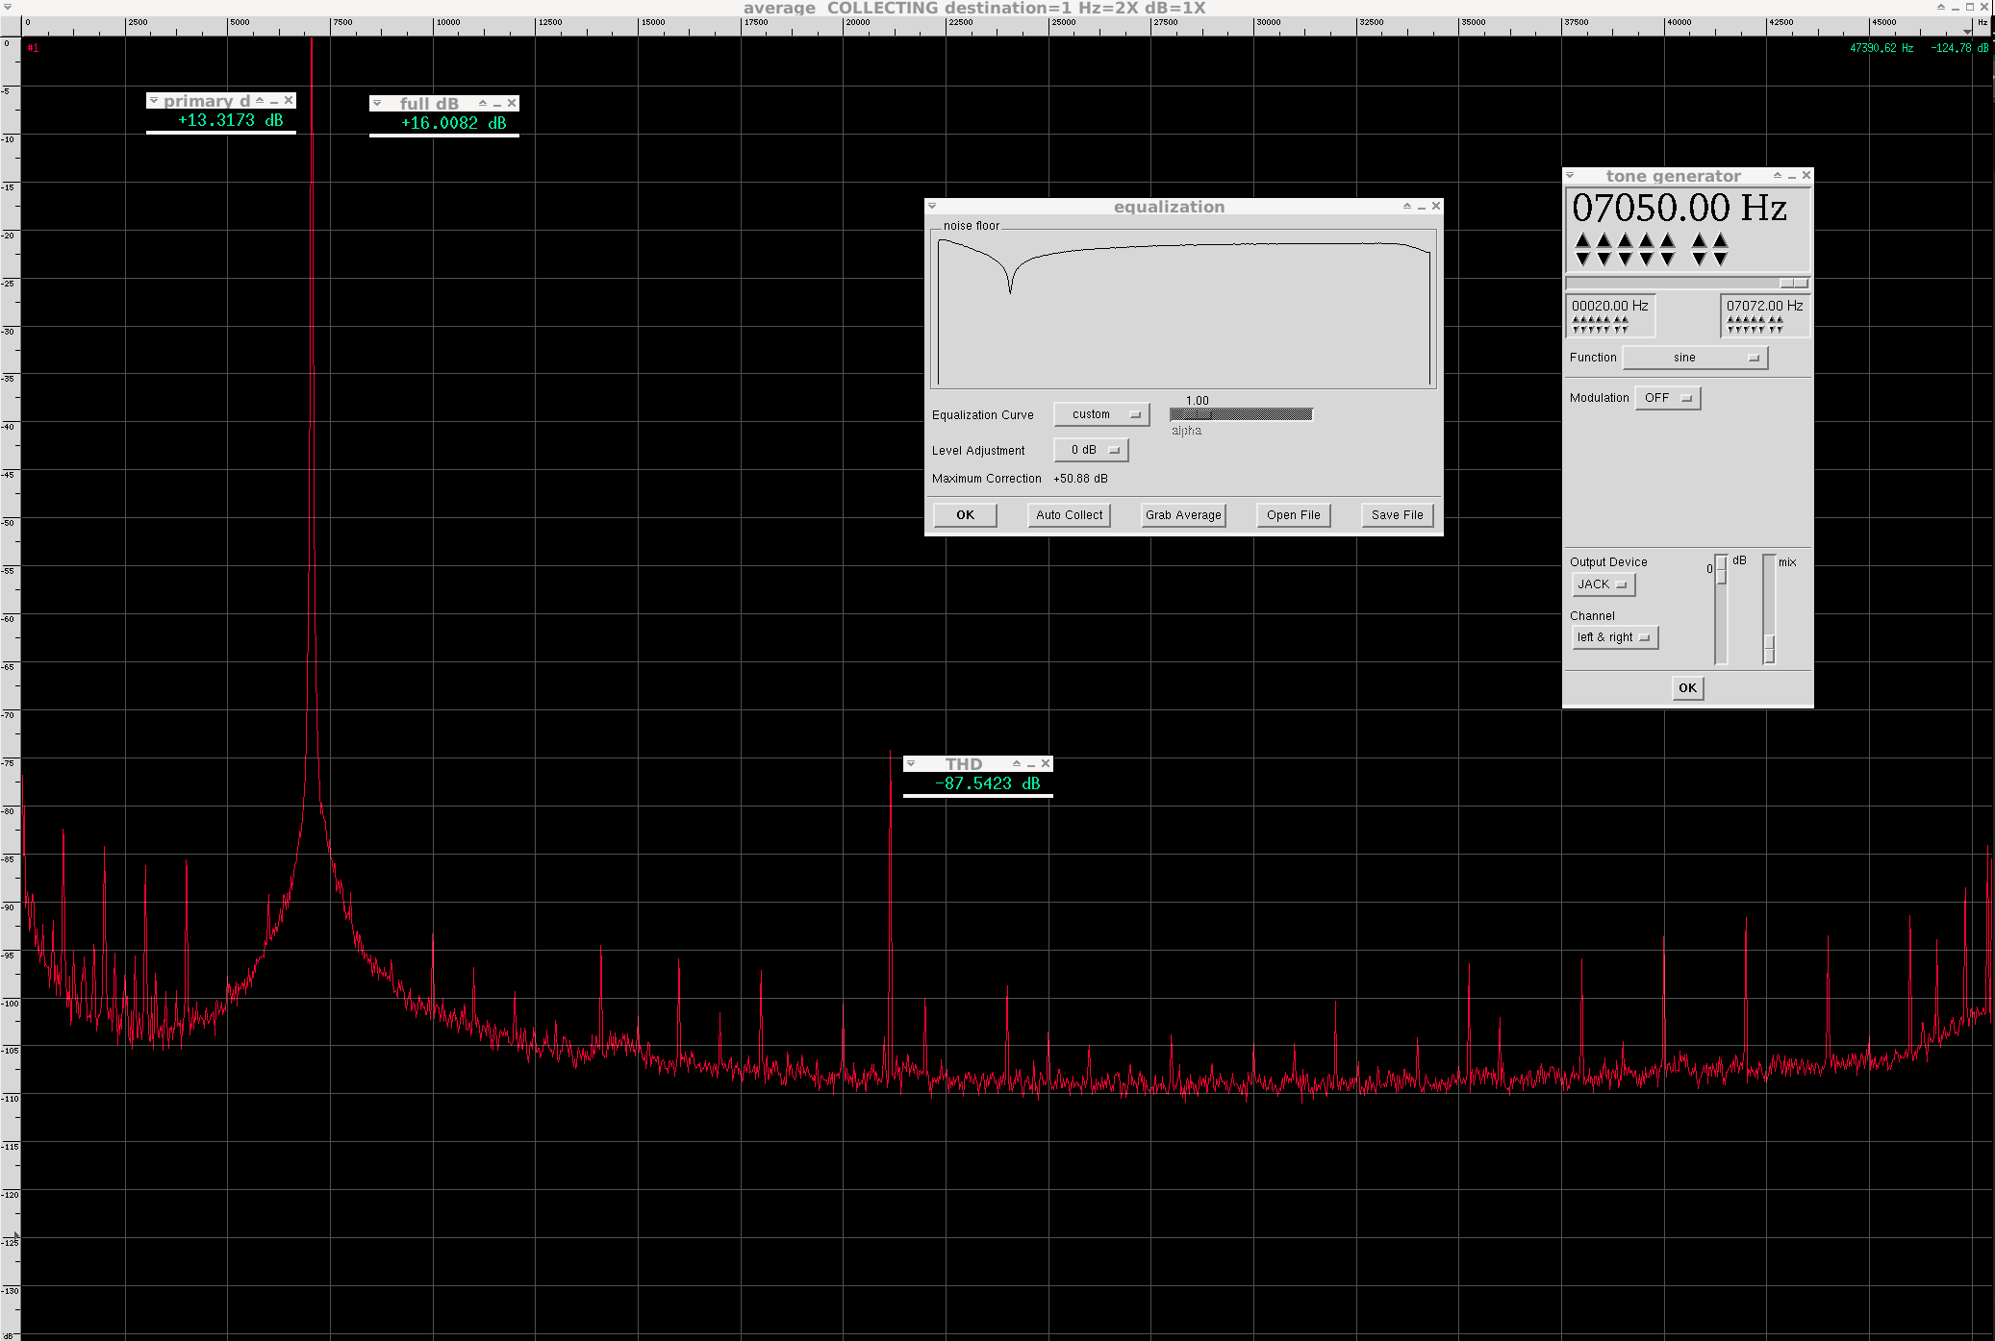Screen dimensions: 1995x1341
Task: Click the Auto Collect button
Action: coord(1069,515)
